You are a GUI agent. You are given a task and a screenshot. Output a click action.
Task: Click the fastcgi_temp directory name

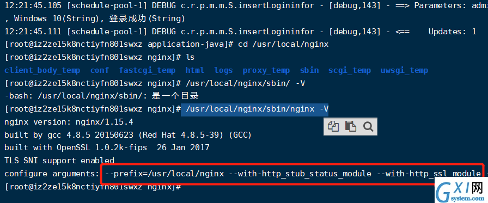click(x=147, y=71)
